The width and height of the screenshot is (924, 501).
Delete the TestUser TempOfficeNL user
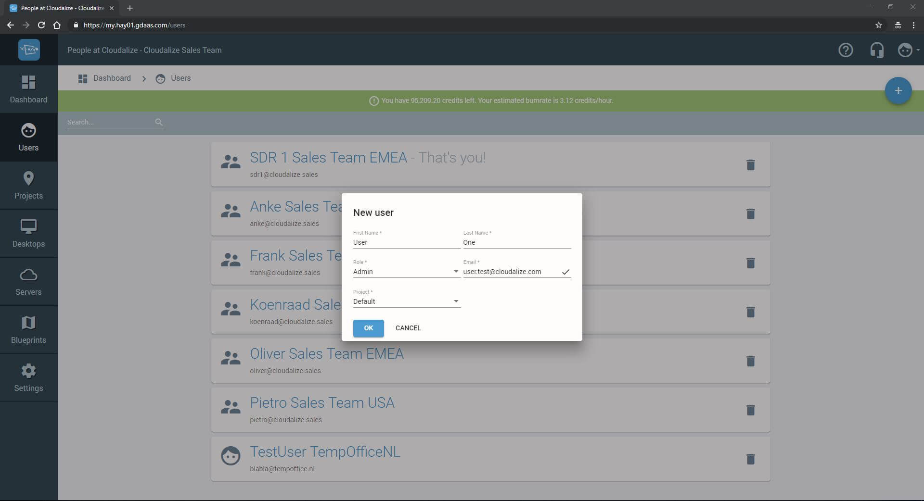[750, 459]
